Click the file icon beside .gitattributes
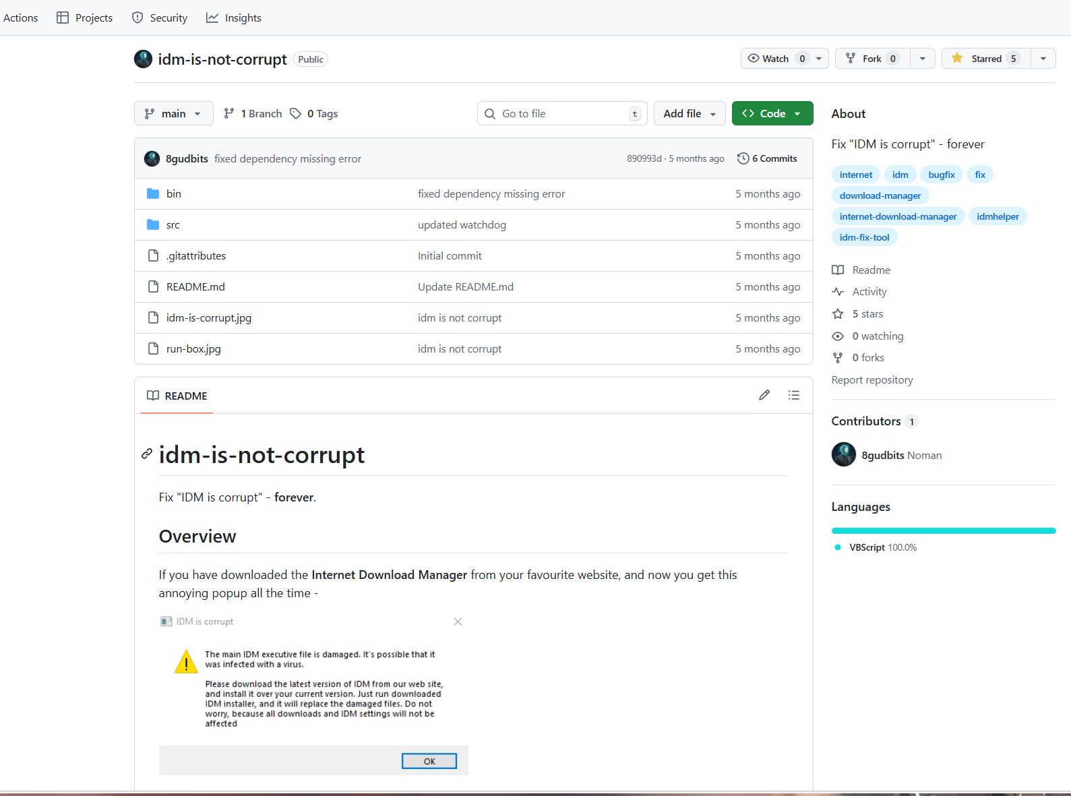The image size is (1071, 796). [x=153, y=255]
